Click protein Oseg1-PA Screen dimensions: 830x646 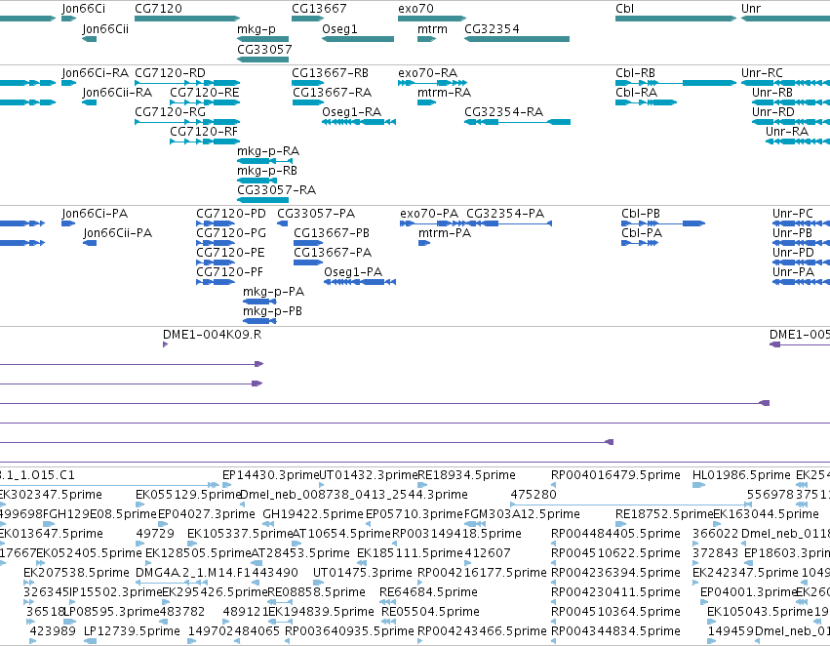pos(353,272)
